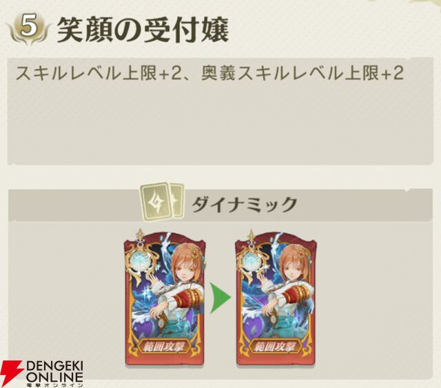Tap 範囲攻撃 label on left card
Screen dimensions: 441x388
click(165, 347)
